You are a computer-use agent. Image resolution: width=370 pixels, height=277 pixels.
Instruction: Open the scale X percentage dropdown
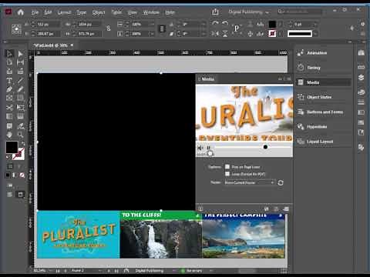[152, 25]
